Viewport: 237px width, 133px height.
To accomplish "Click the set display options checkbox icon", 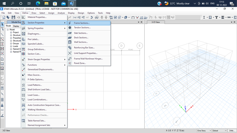I will 115,17.
